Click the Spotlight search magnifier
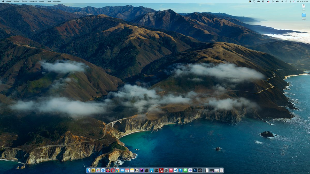Viewport: 310px width, 174px height. tap(286, 2)
